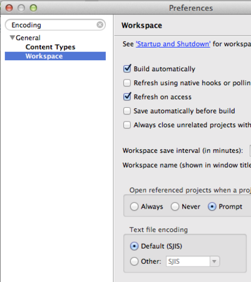This screenshot has height=282, width=251.
Task: Enable Refresh using native hooks or polling
Action: 127,83
